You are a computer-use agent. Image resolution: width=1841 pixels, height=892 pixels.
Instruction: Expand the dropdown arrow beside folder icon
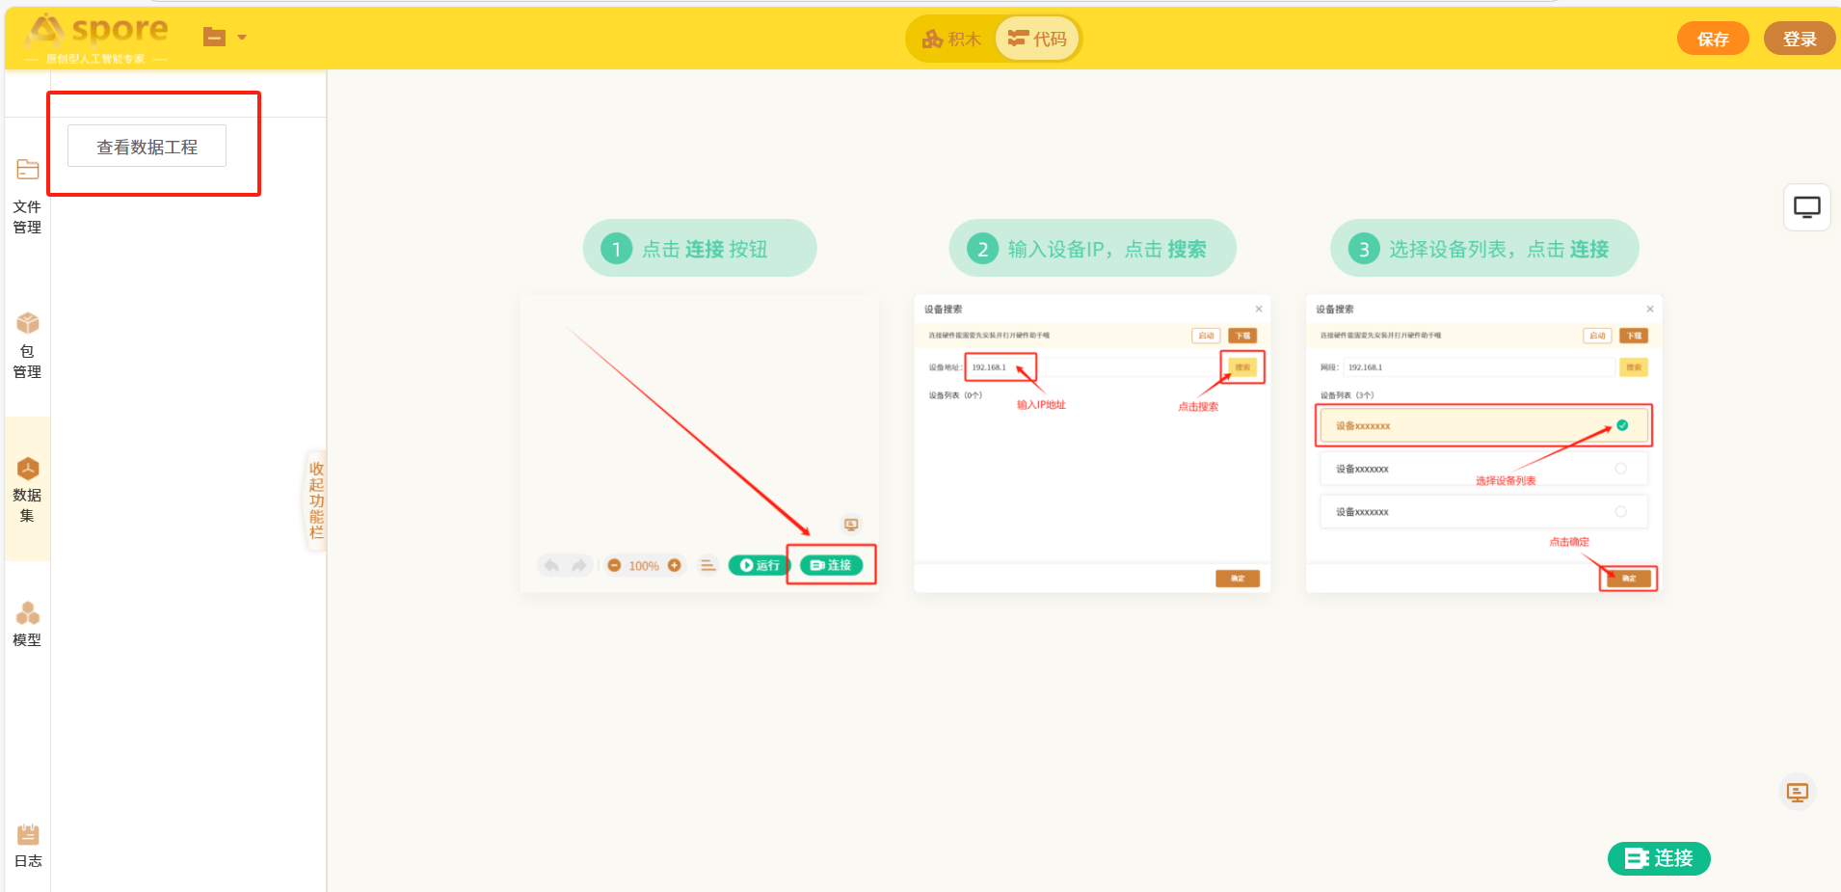point(242,38)
